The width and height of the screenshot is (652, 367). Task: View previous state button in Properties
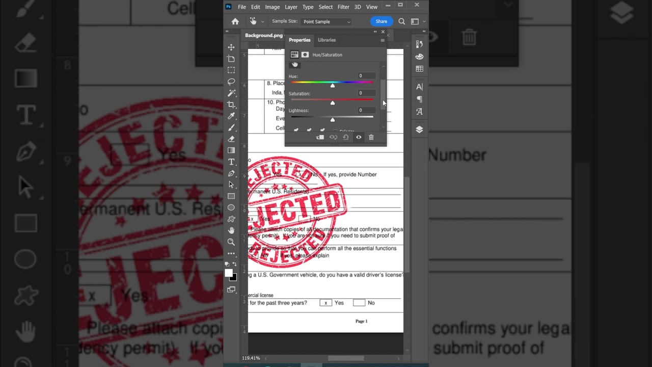pyautogui.click(x=333, y=137)
